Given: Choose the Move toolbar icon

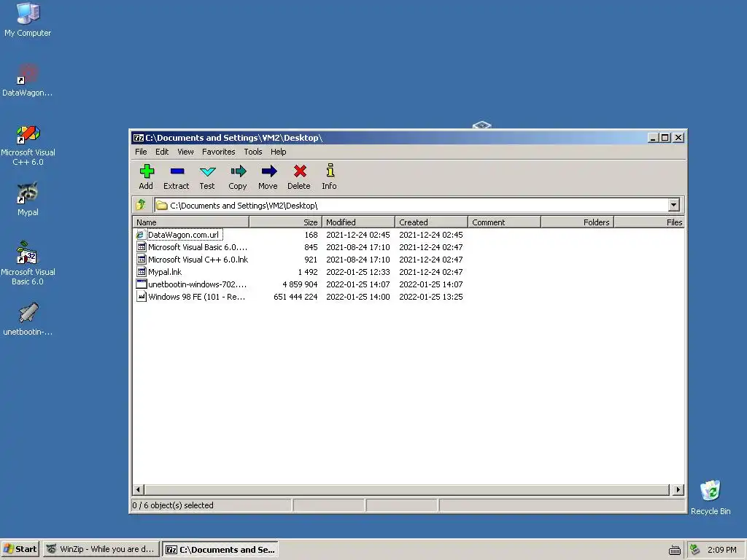Looking at the screenshot, I should 268,171.
